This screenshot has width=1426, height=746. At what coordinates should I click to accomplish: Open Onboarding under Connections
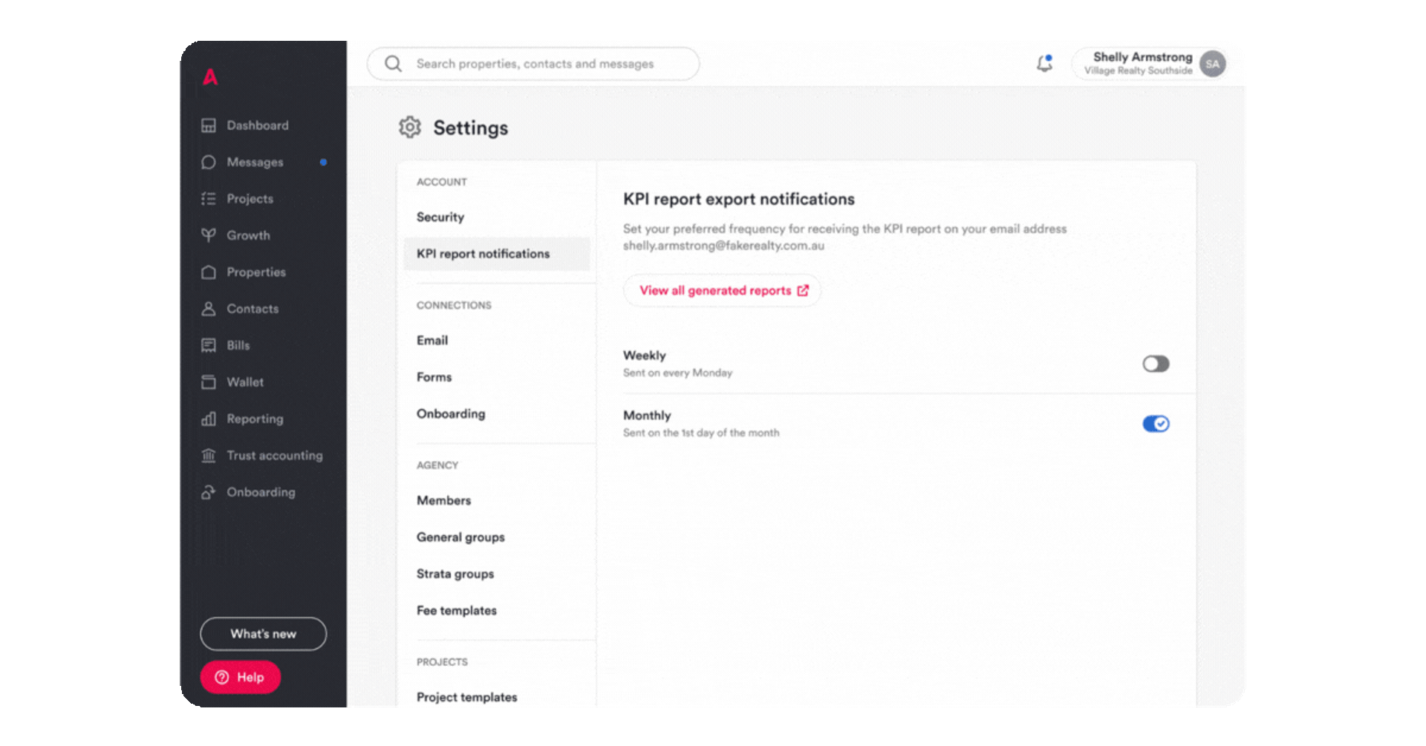[x=451, y=414]
